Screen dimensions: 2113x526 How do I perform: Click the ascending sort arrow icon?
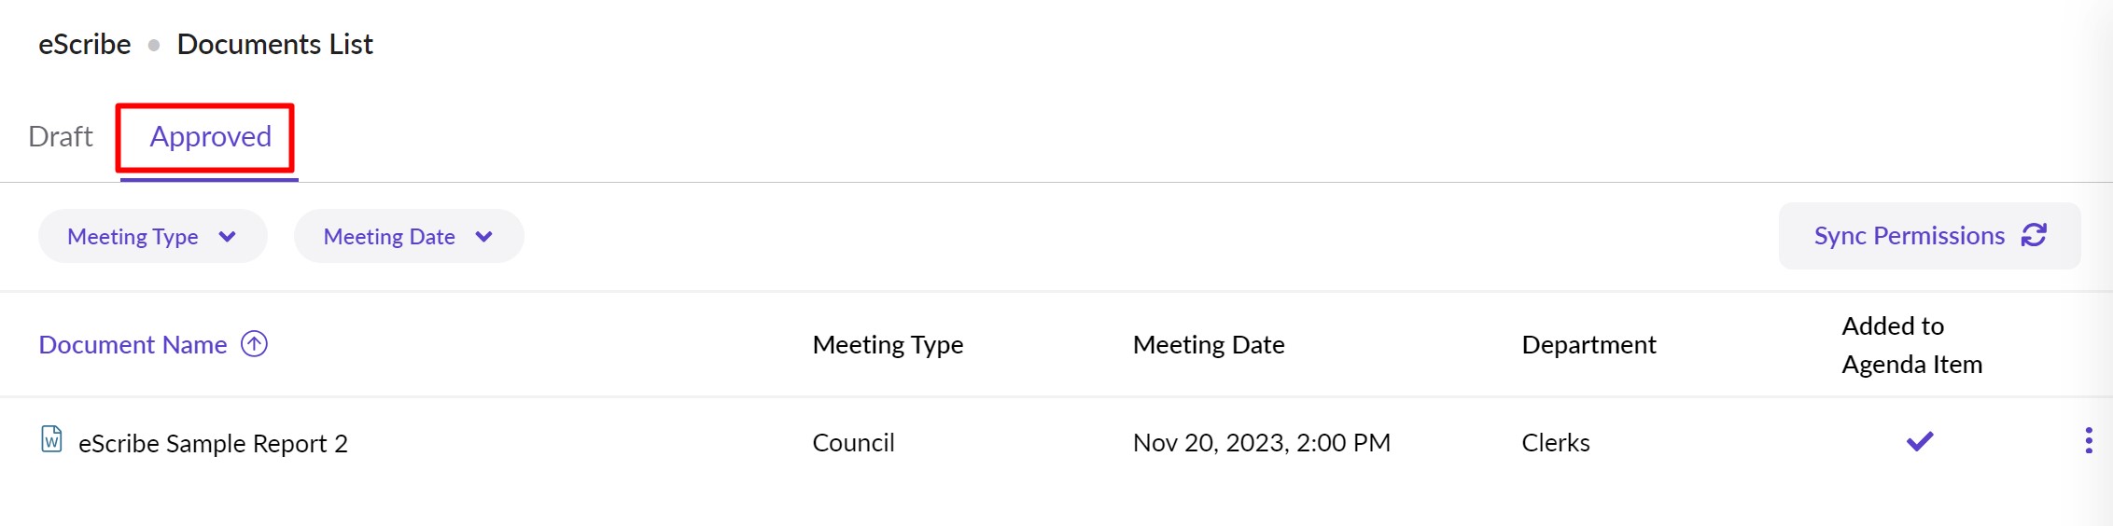[254, 344]
